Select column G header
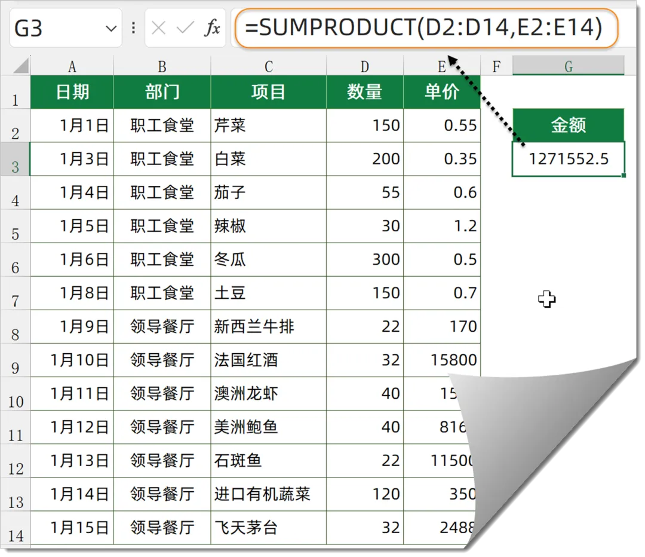 coord(568,66)
